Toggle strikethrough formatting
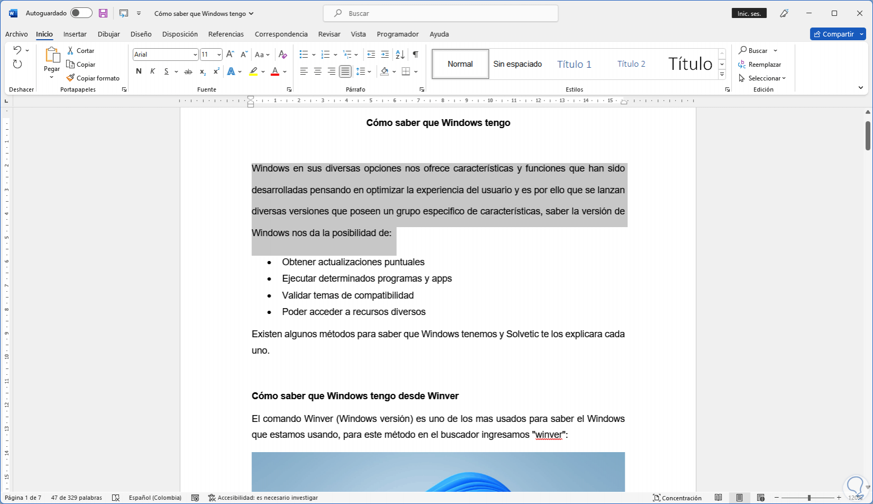Viewport: 873px width, 504px height. 188,71
